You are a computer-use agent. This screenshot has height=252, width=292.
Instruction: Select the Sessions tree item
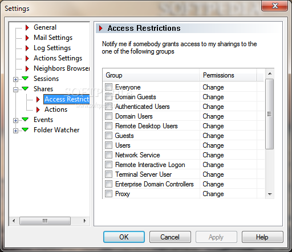pos(46,79)
